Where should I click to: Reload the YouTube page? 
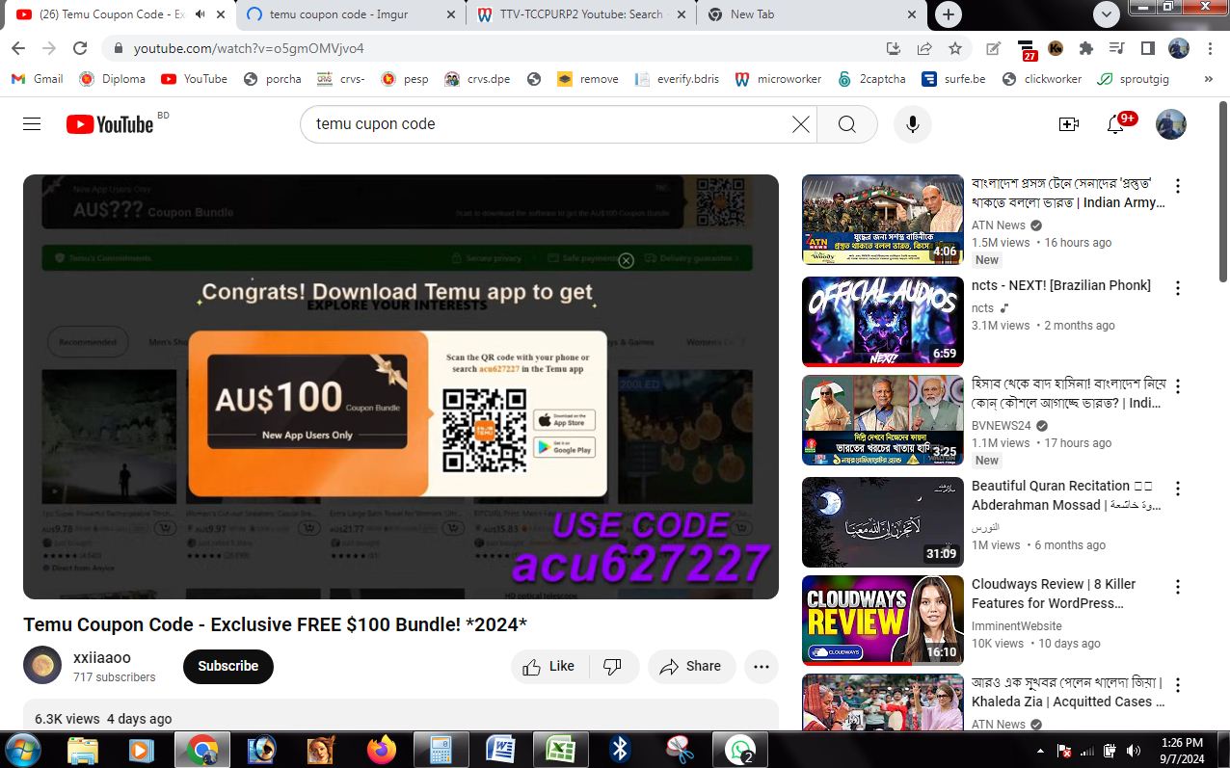coord(80,48)
